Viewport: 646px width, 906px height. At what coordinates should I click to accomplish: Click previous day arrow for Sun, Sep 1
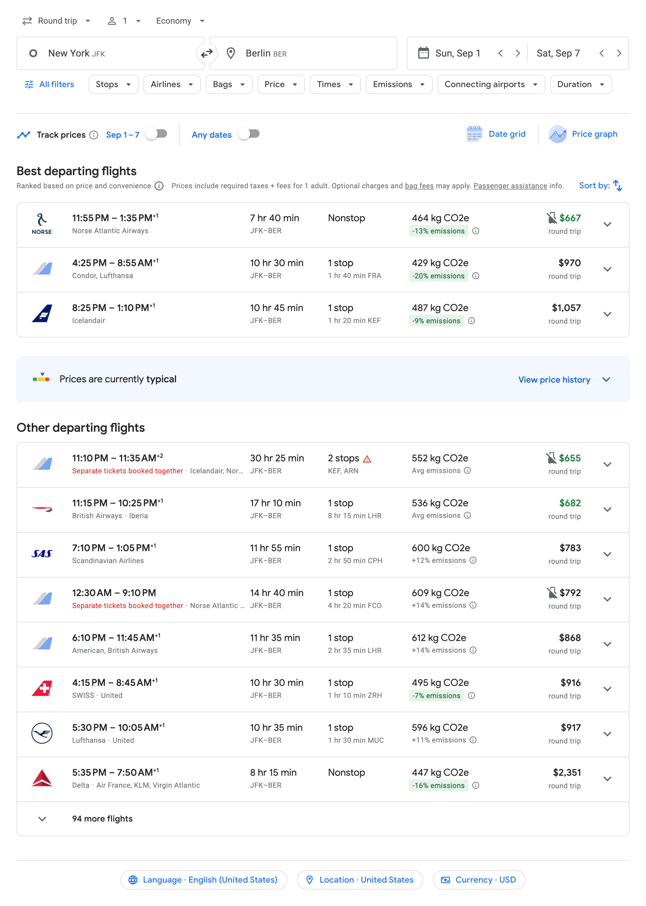pyautogui.click(x=501, y=53)
